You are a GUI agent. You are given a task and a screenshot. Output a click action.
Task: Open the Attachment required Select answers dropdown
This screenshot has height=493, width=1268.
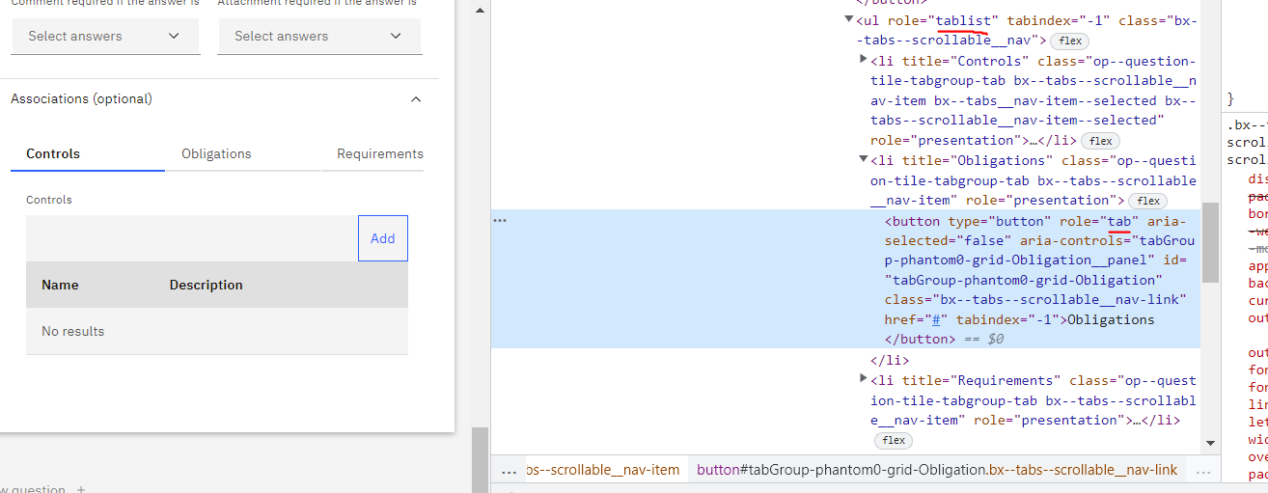click(x=319, y=37)
